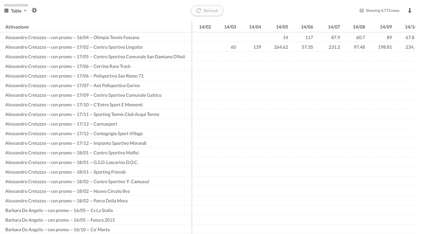Click the 14/09 column header
Viewport: 421px width, 234px height.
386,27
